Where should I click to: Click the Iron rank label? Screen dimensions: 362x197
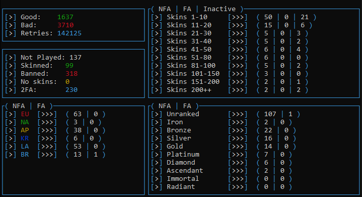click(175, 122)
